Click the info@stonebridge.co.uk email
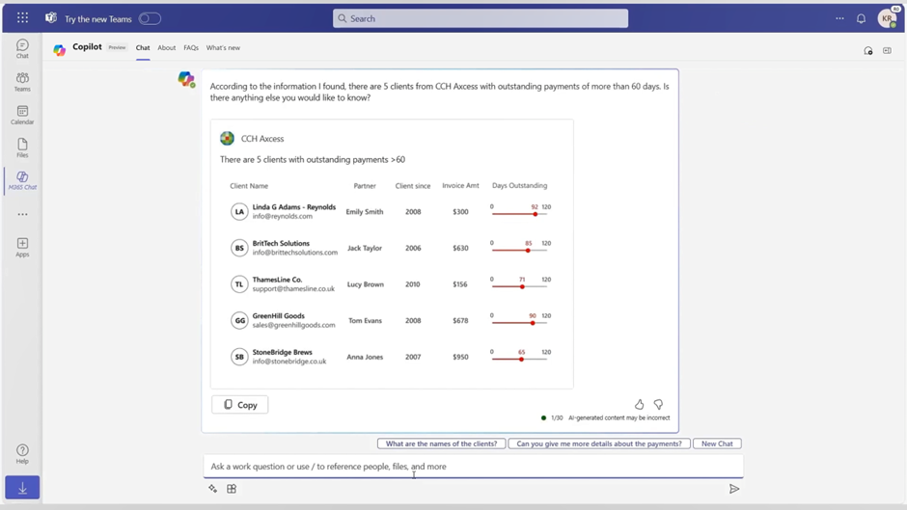The image size is (907, 510). point(289,362)
